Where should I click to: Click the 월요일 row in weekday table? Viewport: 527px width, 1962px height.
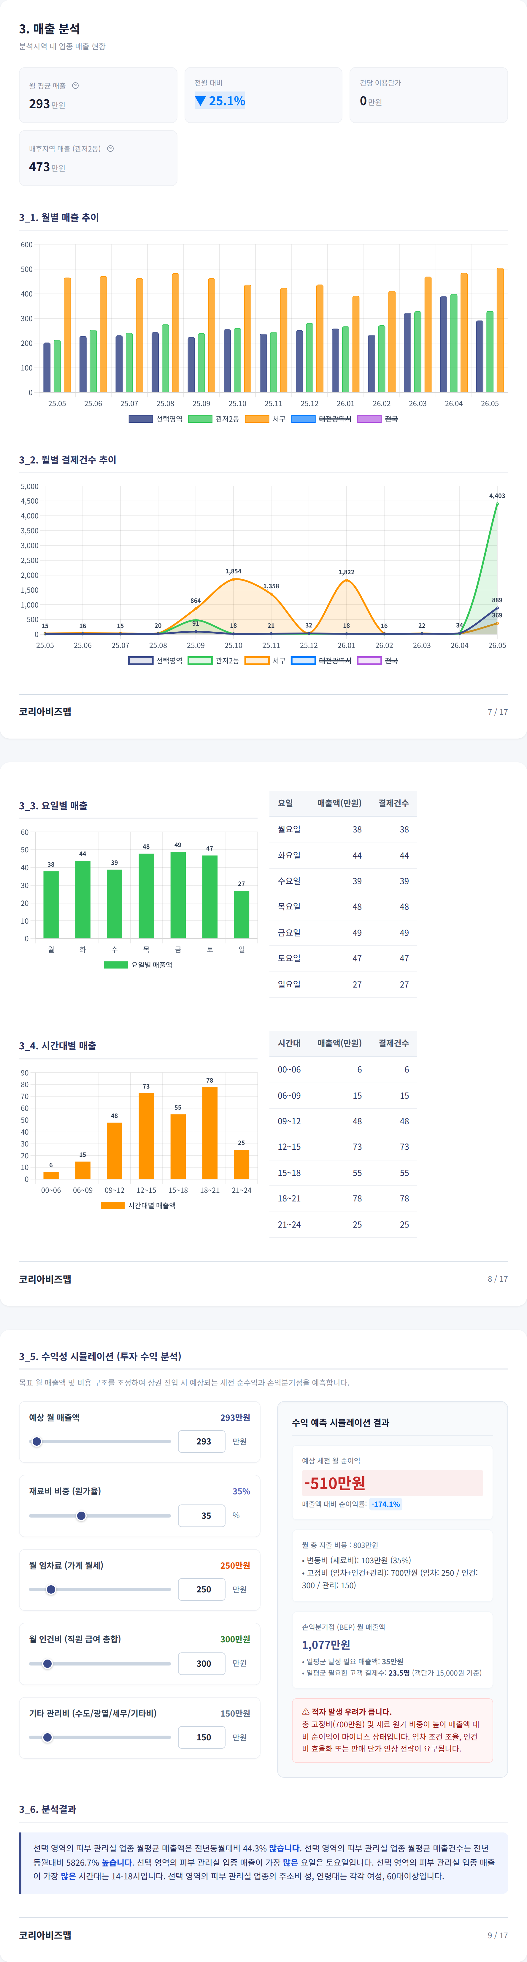(343, 829)
